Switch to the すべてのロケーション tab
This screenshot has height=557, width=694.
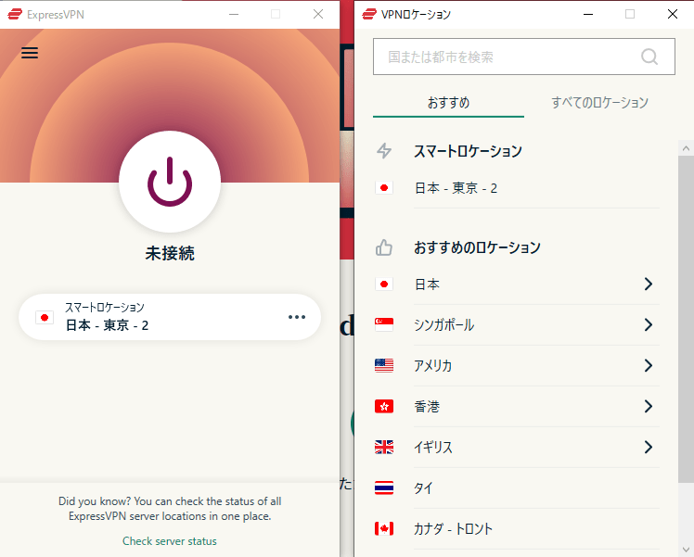pyautogui.click(x=599, y=103)
